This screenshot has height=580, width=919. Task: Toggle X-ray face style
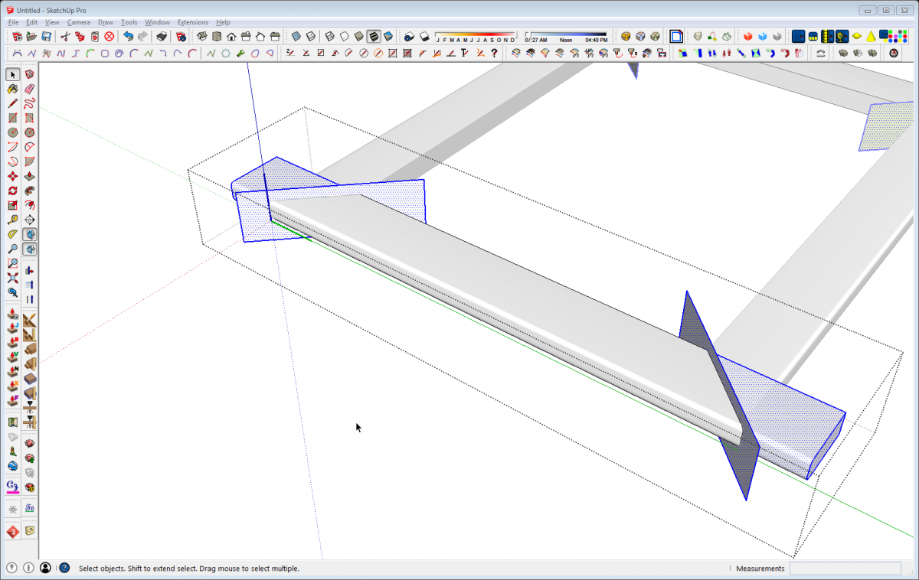tap(295, 36)
